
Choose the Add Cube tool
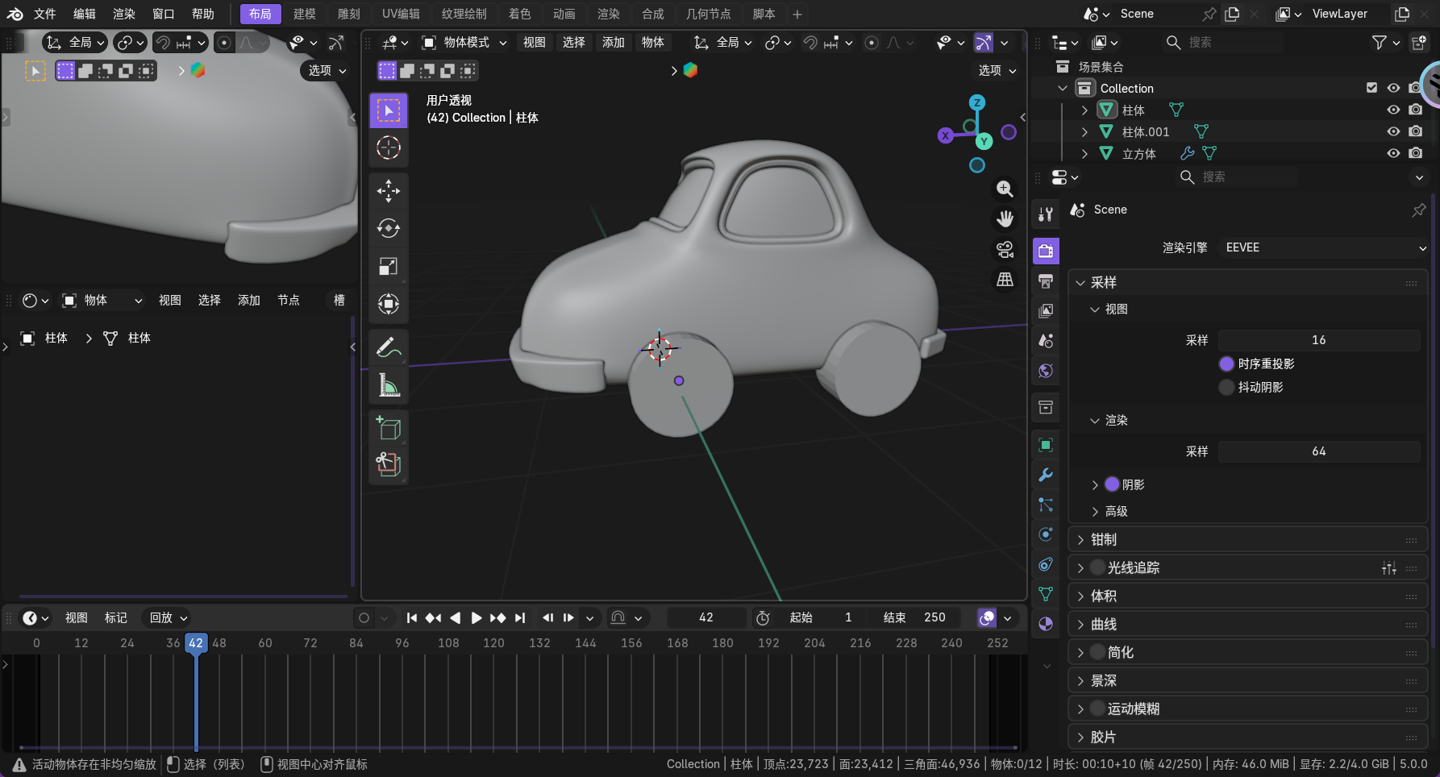(x=389, y=427)
